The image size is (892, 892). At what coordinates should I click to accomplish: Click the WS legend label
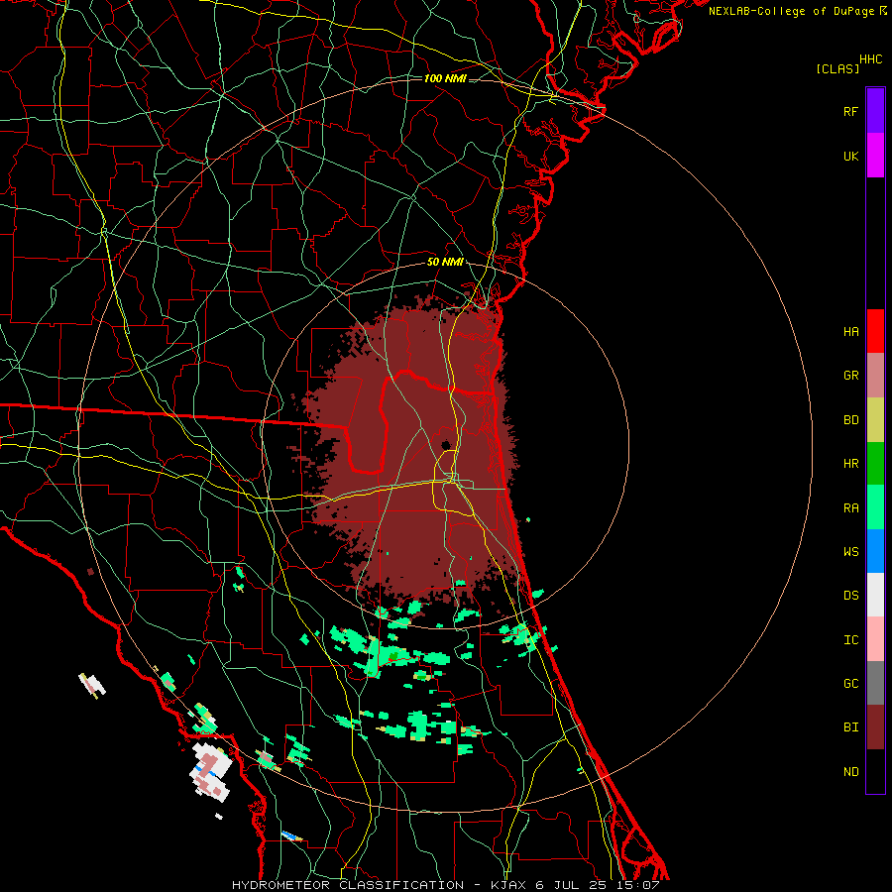(x=851, y=552)
